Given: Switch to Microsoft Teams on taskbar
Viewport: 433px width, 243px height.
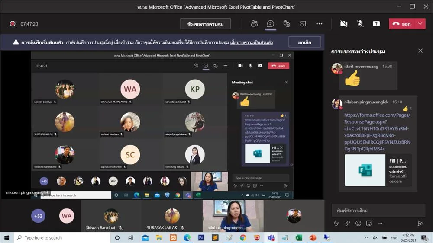Looking at the screenshot, I should pyautogui.click(x=271, y=237).
